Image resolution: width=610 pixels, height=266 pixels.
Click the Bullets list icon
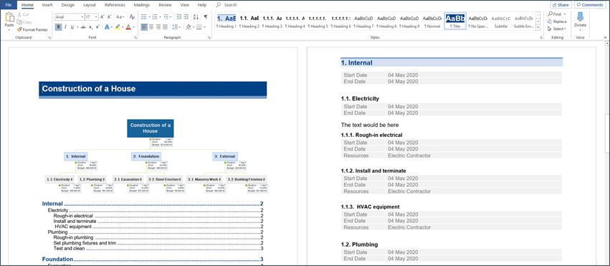tap(145, 17)
